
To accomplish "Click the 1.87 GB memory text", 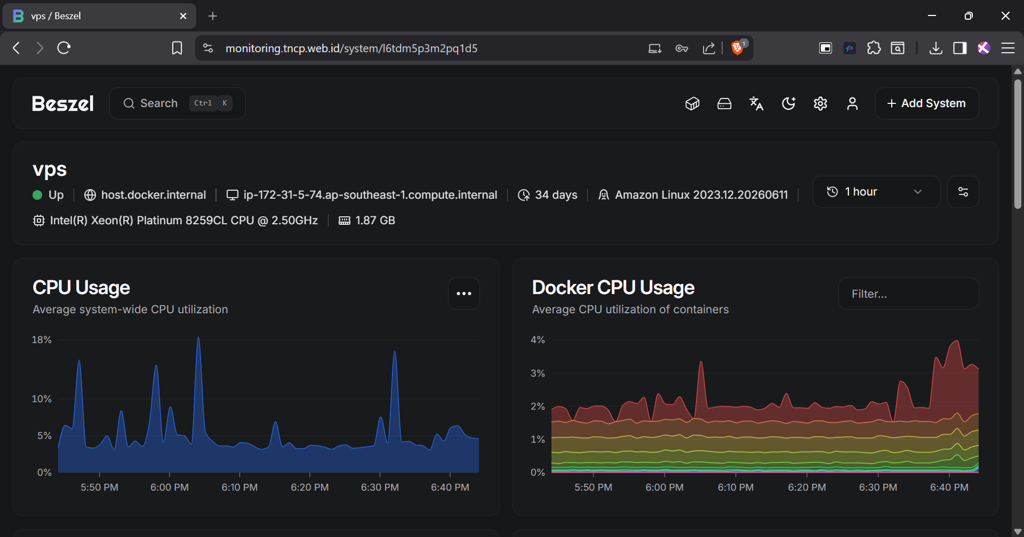I will [x=375, y=221].
